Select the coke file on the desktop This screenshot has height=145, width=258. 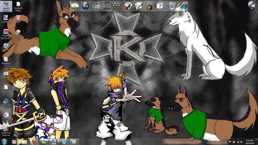point(18,19)
